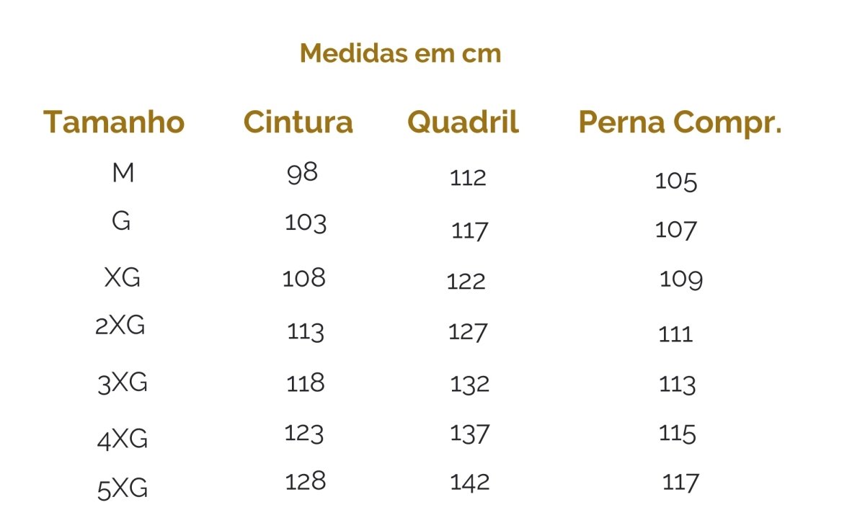This screenshot has width=865, height=528.
Task: Click the 'Medidas em cm' title
Action: [x=400, y=53]
